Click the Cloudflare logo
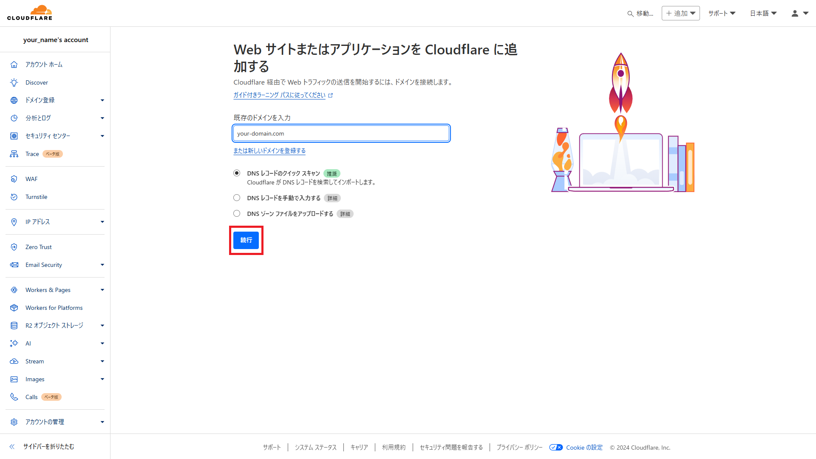This screenshot has height=459, width=816. point(30,12)
